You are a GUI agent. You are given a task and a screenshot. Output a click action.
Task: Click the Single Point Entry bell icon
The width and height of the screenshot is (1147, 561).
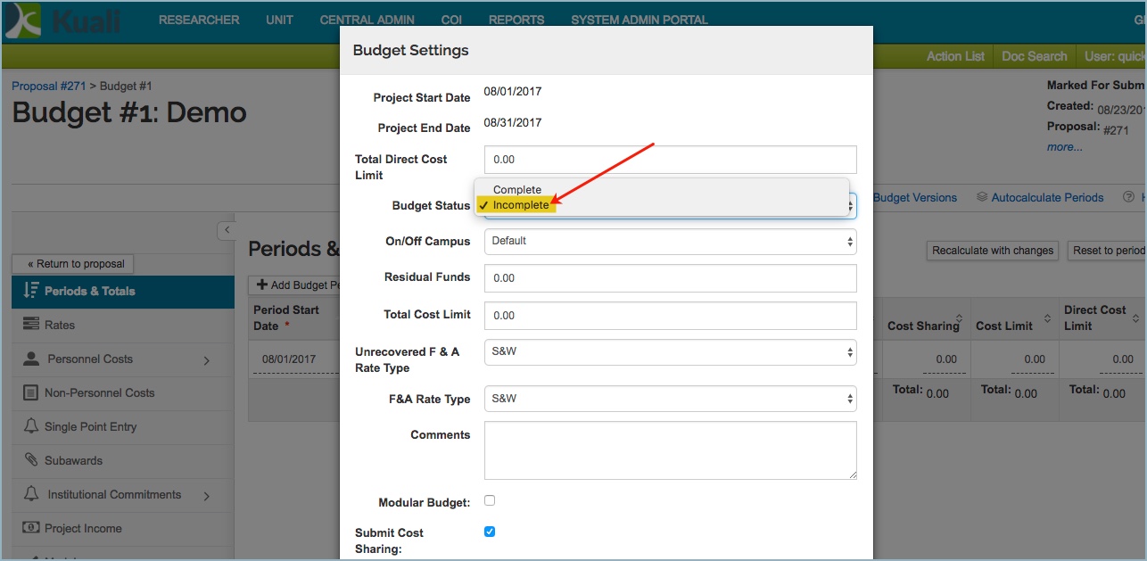(x=31, y=426)
